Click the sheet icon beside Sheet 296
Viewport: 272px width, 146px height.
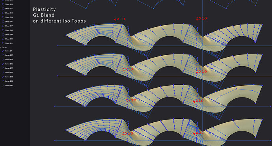(x=3, y=22)
